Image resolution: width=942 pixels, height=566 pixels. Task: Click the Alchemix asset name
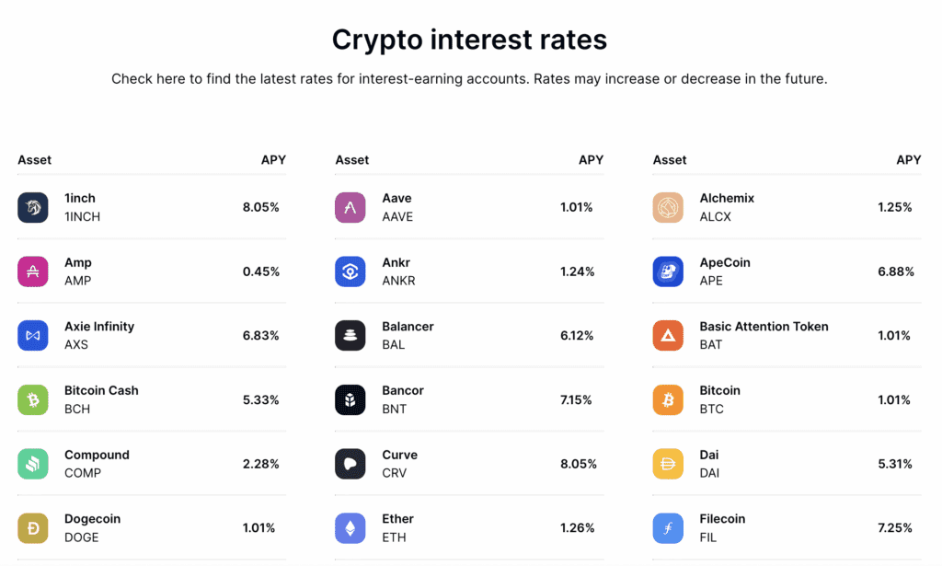click(727, 198)
